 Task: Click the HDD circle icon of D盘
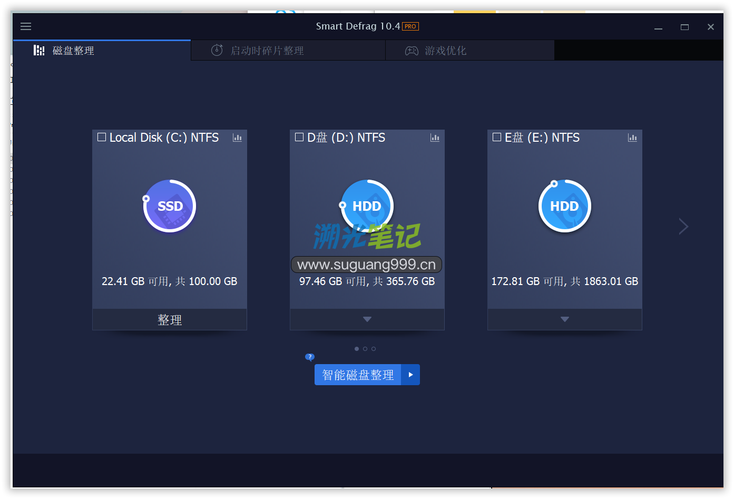click(367, 206)
